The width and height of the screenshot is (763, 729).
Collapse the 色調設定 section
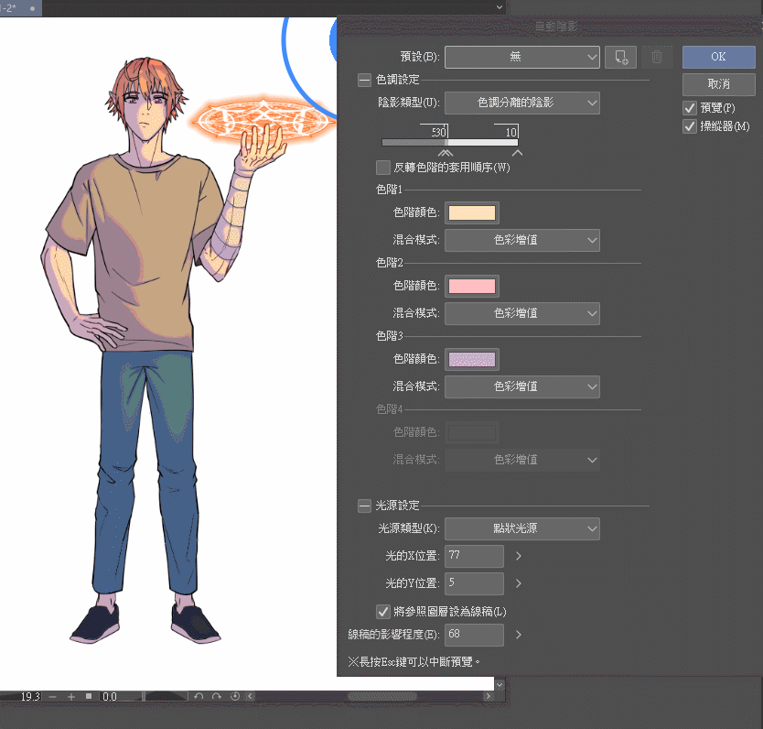coord(364,80)
